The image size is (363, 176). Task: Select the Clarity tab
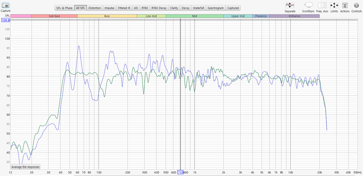(x=174, y=8)
